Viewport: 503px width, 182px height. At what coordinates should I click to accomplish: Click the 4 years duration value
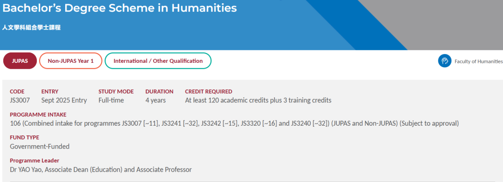[x=156, y=100]
